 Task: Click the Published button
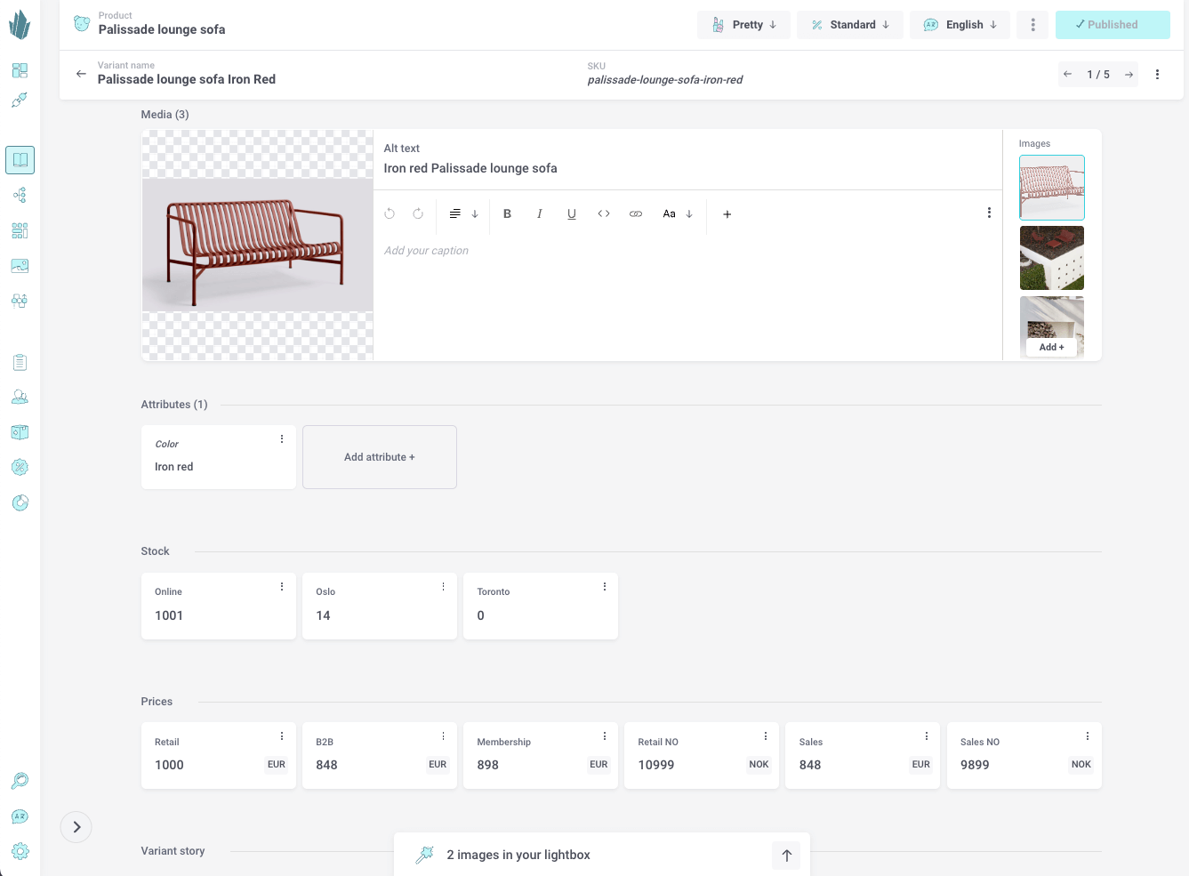[1112, 25]
